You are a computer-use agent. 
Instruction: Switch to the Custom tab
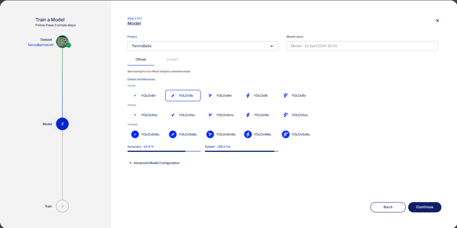[x=172, y=59]
